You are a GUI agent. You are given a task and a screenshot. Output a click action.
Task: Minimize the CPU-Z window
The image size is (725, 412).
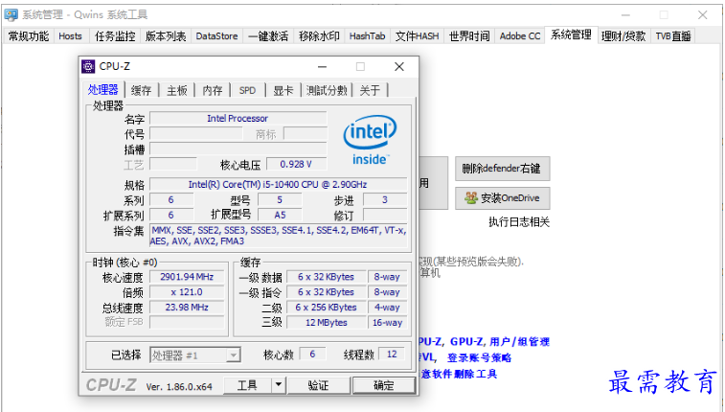coord(322,67)
